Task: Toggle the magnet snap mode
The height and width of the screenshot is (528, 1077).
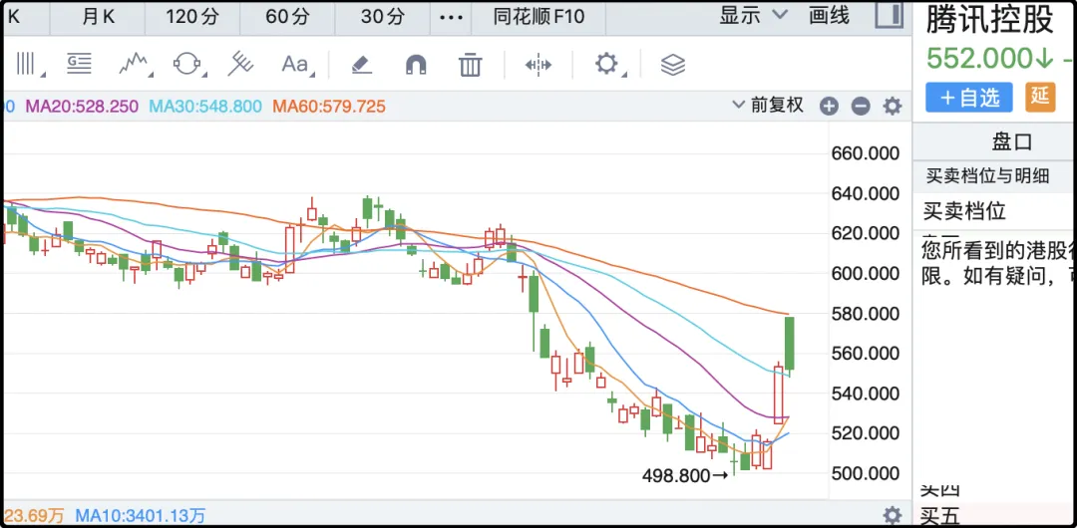Action: [416, 65]
